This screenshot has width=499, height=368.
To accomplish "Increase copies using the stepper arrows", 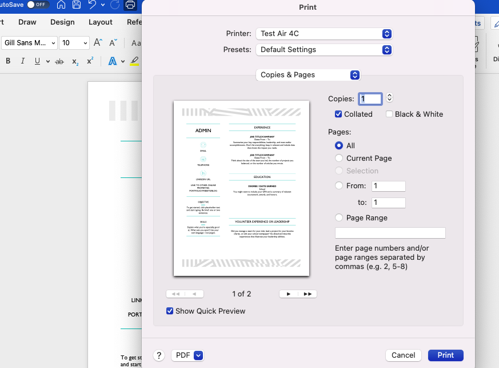I will click(389, 96).
